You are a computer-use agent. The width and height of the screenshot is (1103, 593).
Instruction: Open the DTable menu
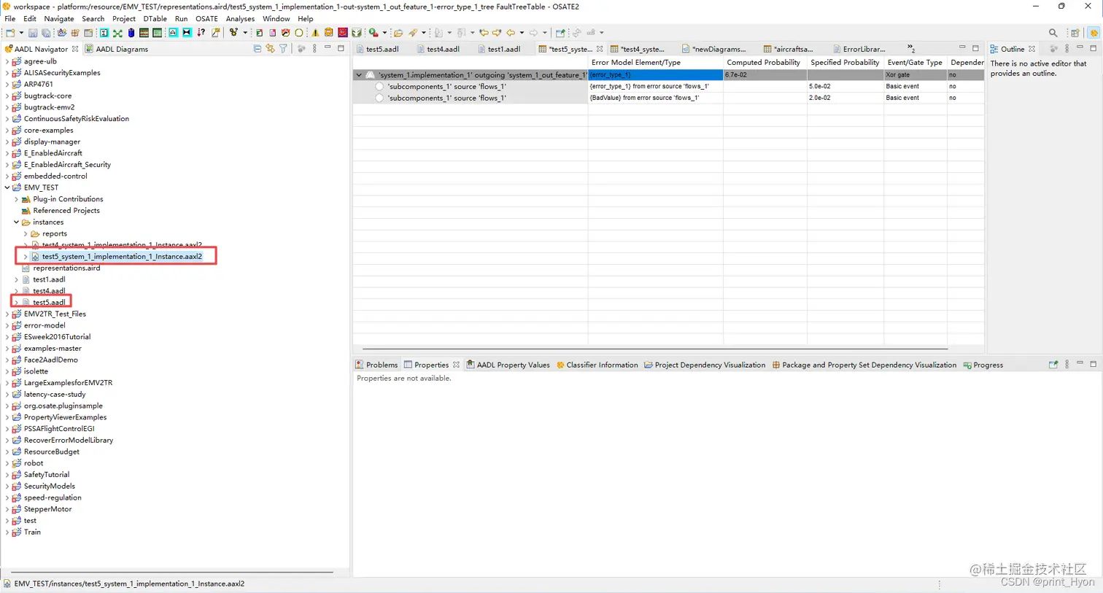click(155, 19)
